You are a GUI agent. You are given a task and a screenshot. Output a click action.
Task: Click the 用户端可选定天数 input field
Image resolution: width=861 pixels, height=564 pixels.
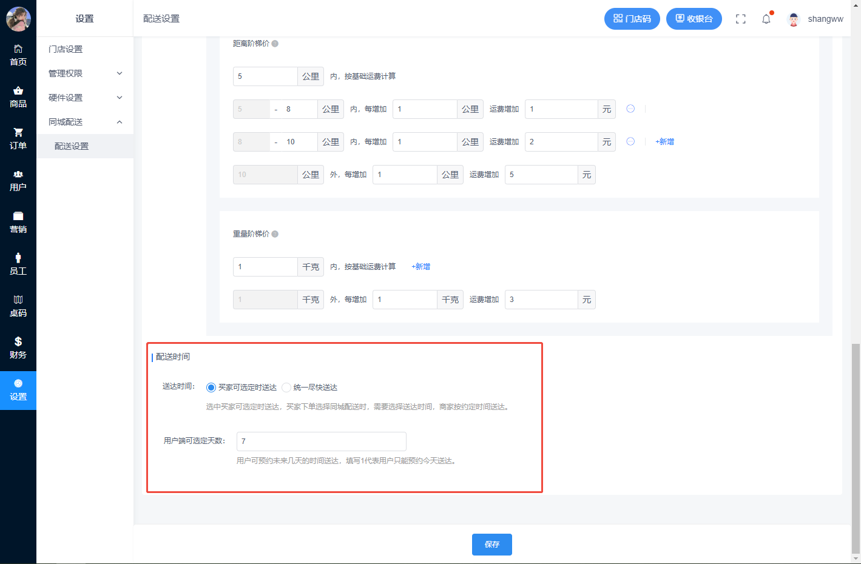pos(321,441)
